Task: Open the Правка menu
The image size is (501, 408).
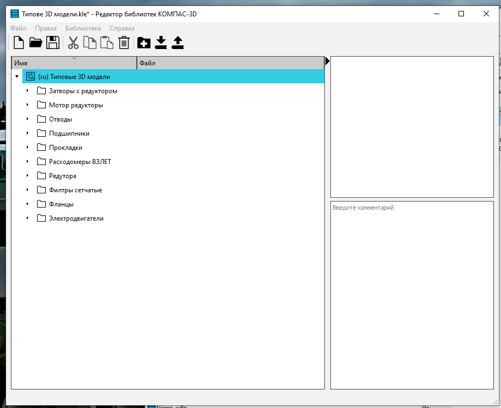Action: pos(46,28)
